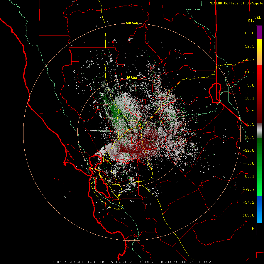Click the -78.7 legend value
This screenshot has width=264, height=264.
click(x=248, y=189)
